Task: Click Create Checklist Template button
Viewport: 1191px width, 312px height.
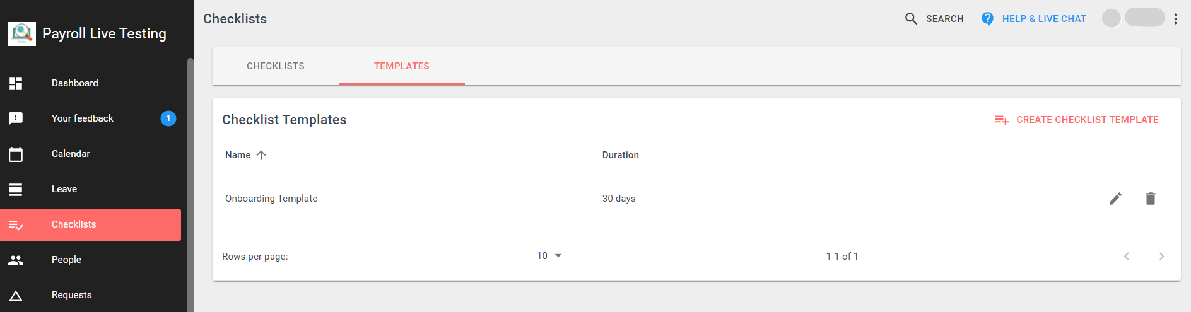Action: click(1077, 120)
